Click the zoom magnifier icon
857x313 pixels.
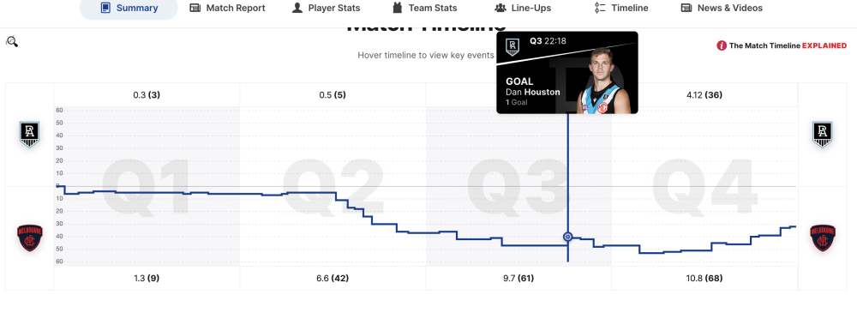12,41
